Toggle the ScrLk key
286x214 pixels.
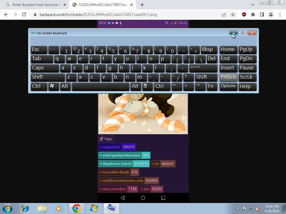click(247, 77)
